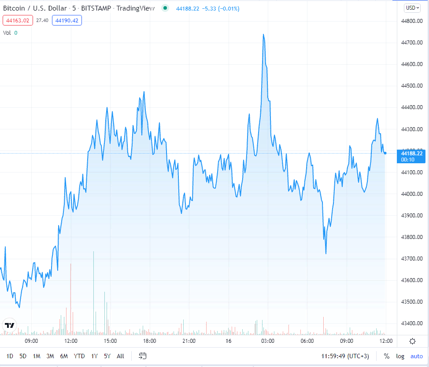Choose the YTD time range
The height and width of the screenshot is (367, 429).
pyautogui.click(x=79, y=356)
